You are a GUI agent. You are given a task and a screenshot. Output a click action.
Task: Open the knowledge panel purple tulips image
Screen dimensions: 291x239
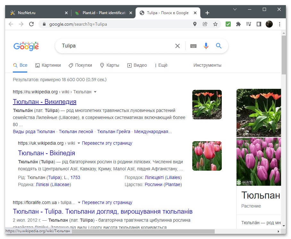[x=259, y=162]
